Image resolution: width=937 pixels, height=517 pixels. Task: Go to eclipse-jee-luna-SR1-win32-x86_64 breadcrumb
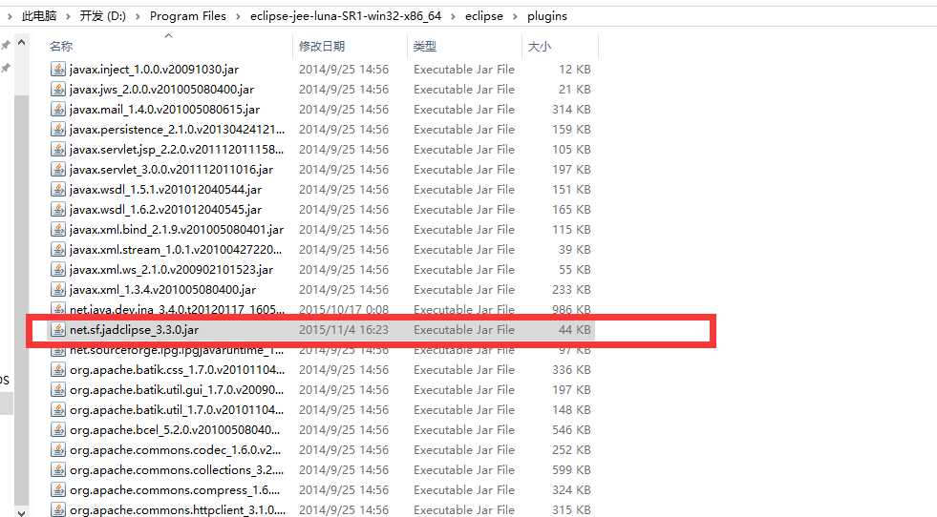coord(346,16)
